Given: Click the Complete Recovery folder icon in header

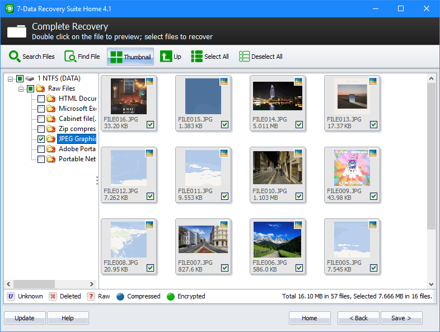Looking at the screenshot, I should tap(17, 31).
